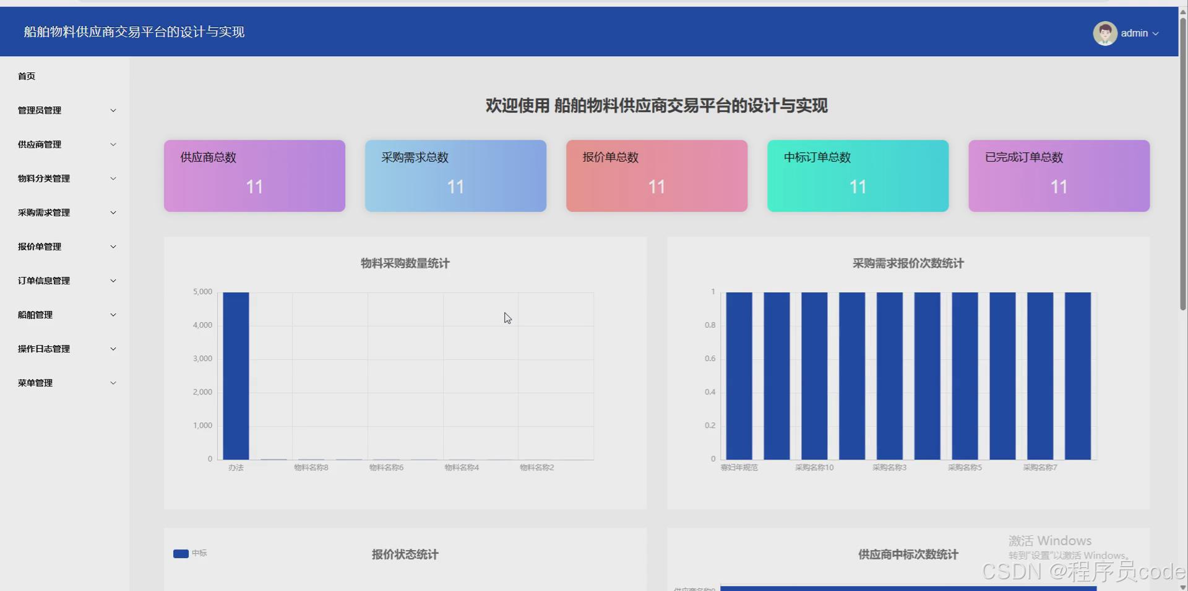The height and width of the screenshot is (591, 1188).
Task: Open the admin account dropdown arrow
Action: point(1156,33)
